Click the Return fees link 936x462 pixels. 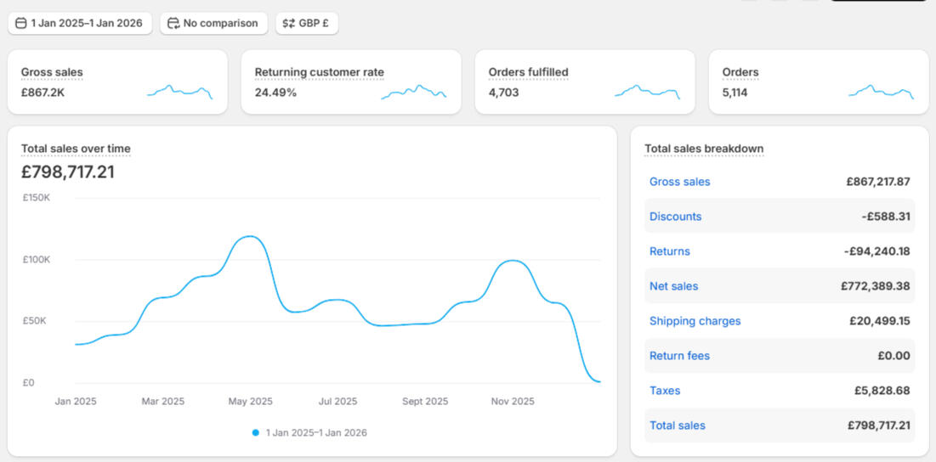[x=679, y=356]
